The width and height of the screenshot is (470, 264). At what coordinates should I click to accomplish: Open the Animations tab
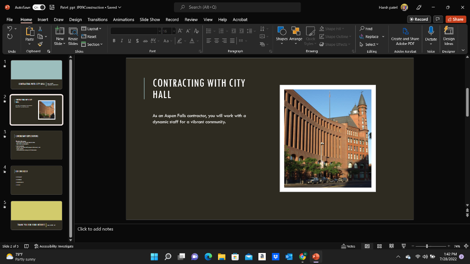pyautogui.click(x=123, y=19)
